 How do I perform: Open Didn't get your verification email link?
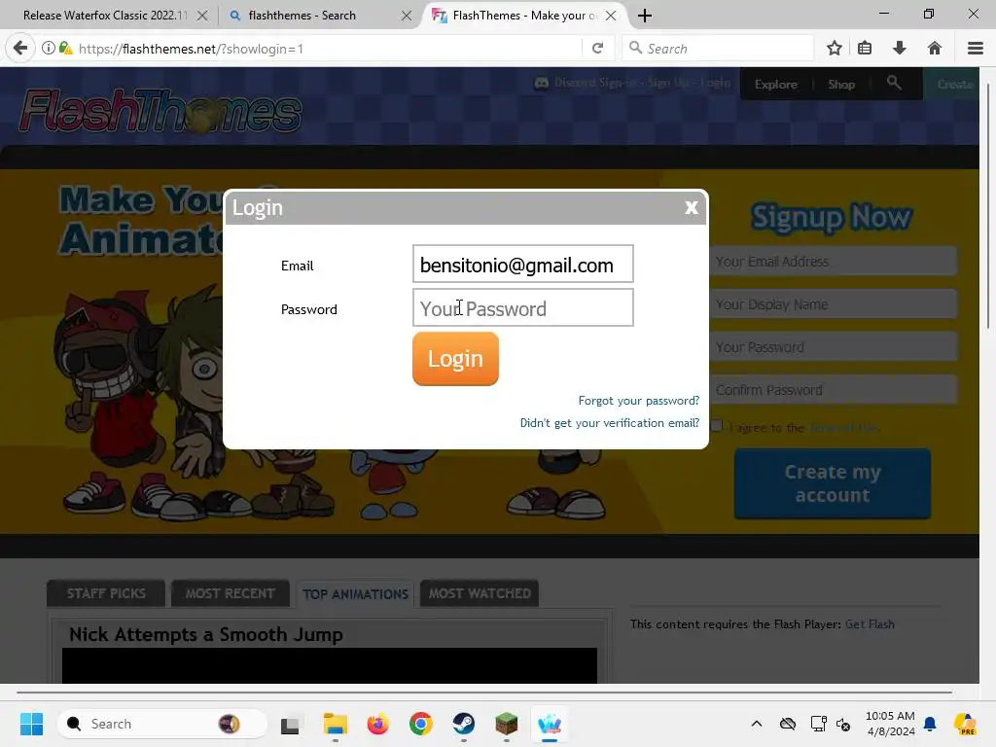tap(609, 423)
